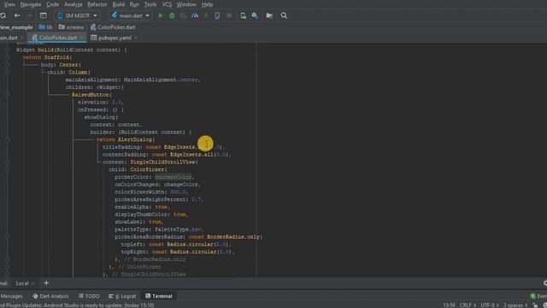Click the 'currentColor' highlighted value
This screenshot has width=547, height=308.
[x=174, y=177]
